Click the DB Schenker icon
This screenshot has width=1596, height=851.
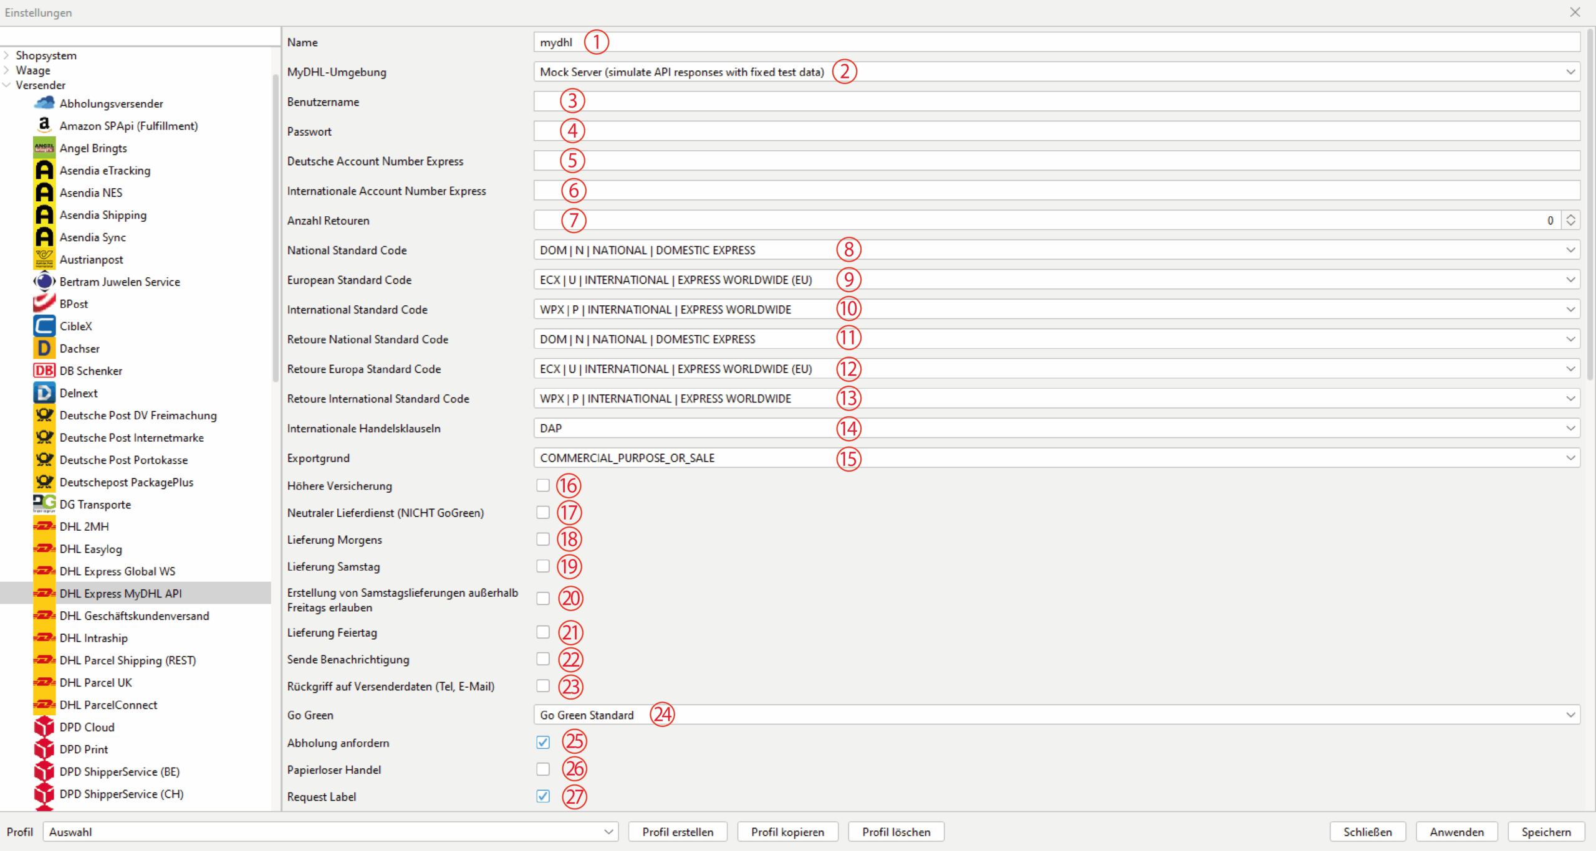tap(44, 371)
